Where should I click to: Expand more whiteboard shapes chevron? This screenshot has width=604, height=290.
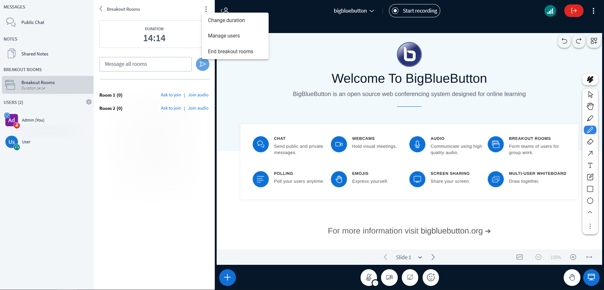pos(590,213)
